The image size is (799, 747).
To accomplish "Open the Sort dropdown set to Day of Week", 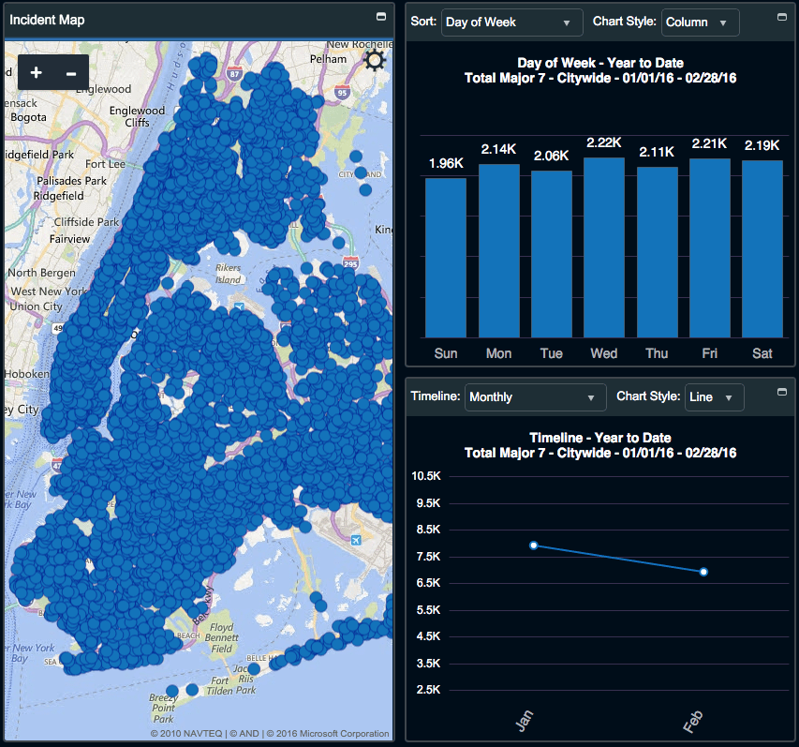I will 511,22.
